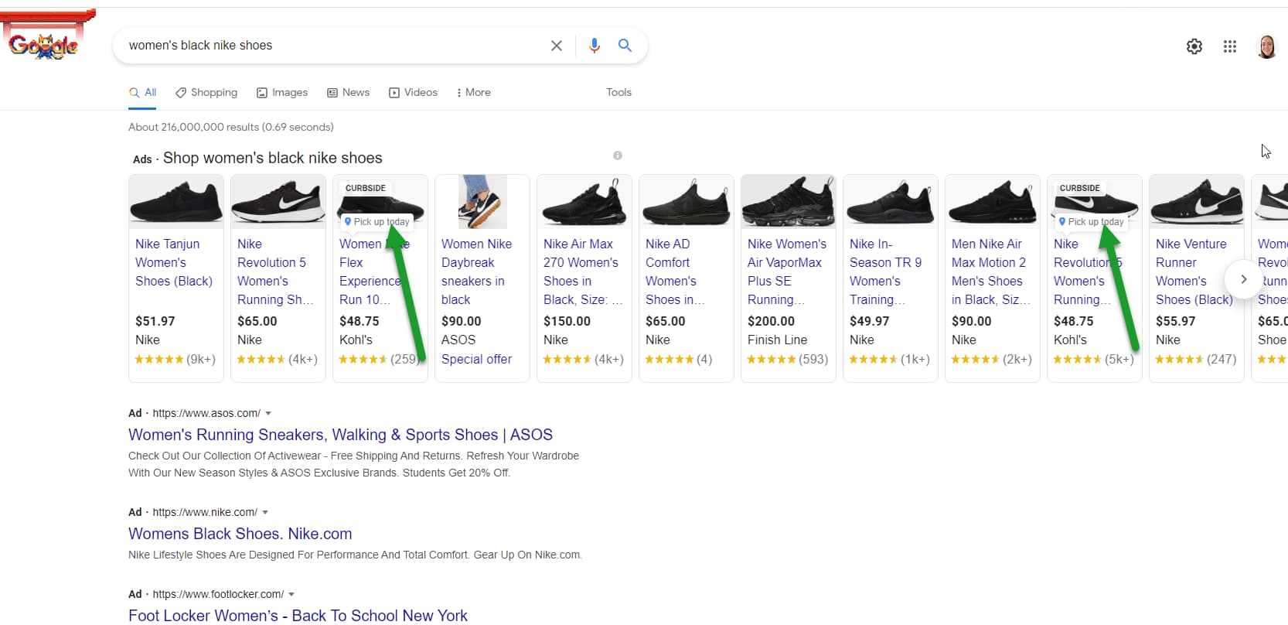
Task: Open the Google apps grid
Action: pyautogui.click(x=1230, y=46)
